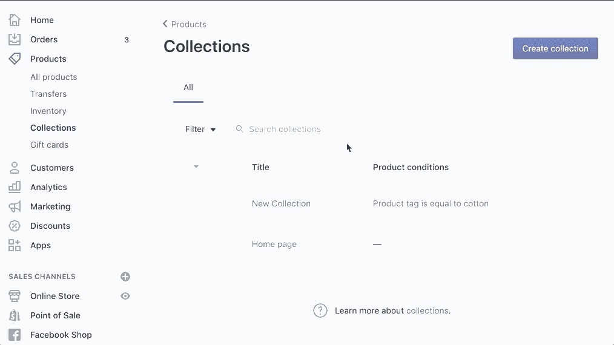The image size is (614, 345).
Task: View Online Store with the eye icon
Action: coord(125,296)
